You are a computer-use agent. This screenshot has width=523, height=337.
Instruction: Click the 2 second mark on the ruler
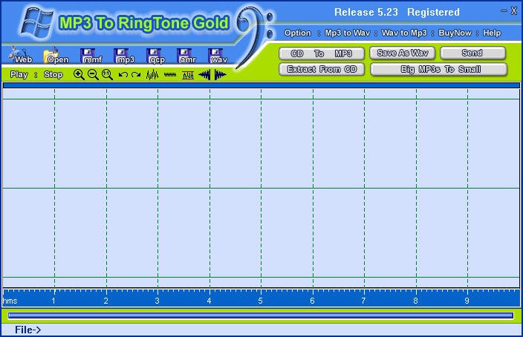(105, 301)
